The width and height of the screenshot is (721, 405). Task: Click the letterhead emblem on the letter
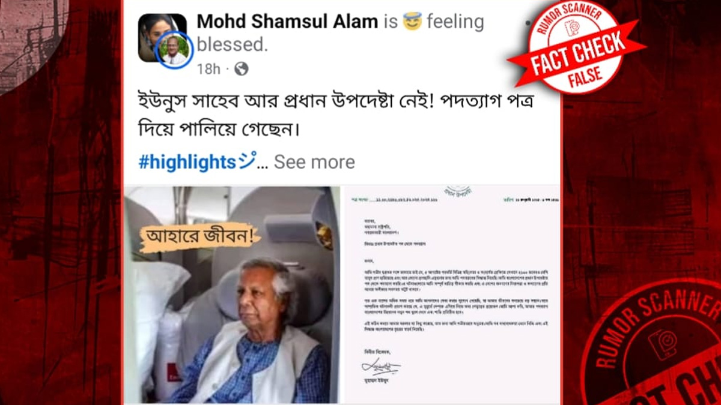click(x=458, y=189)
